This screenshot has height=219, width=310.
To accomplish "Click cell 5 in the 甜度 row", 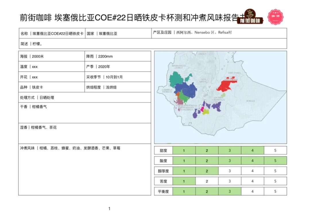I will click(x=275, y=150).
